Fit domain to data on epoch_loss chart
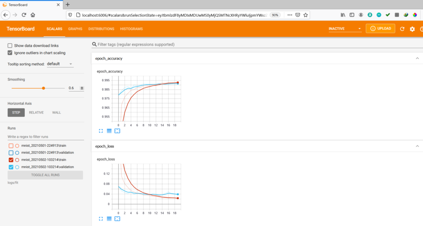Image resolution: width=423 pixels, height=226 pixels. 117,219
